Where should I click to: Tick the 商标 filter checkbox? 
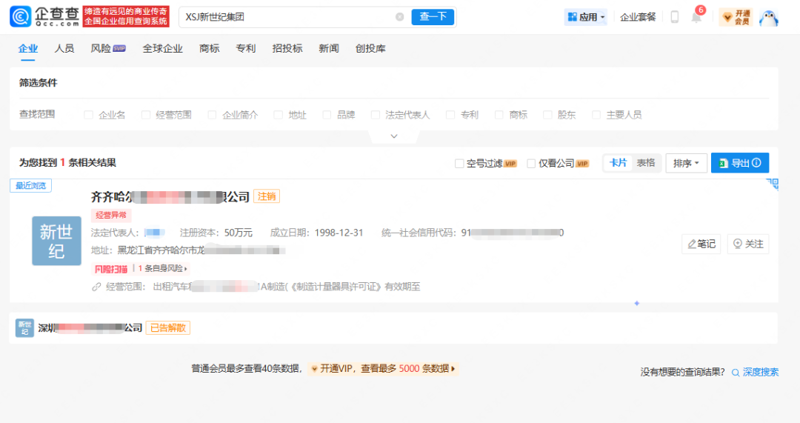[499, 115]
